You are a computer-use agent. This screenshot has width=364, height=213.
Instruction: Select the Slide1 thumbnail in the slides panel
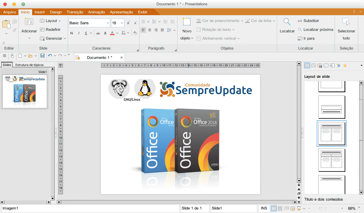pos(25,91)
